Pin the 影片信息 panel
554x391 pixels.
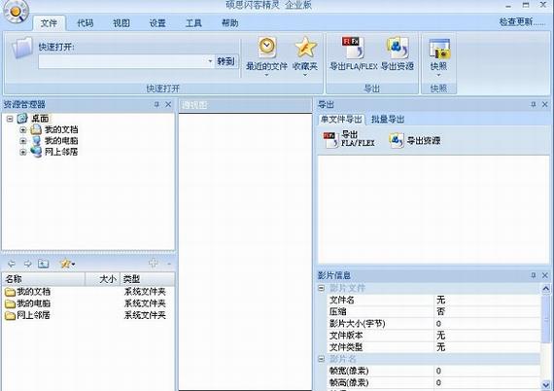pos(534,275)
